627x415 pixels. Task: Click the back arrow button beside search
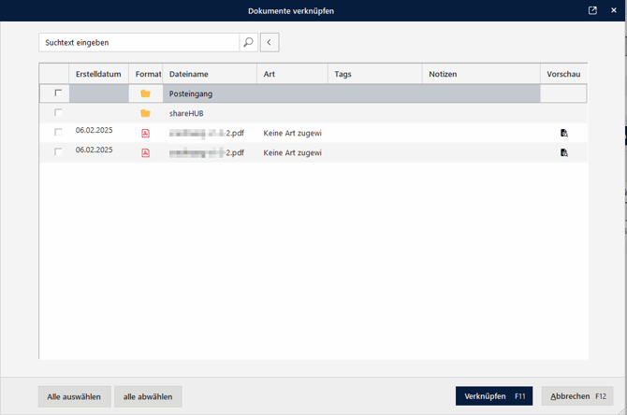(270, 42)
